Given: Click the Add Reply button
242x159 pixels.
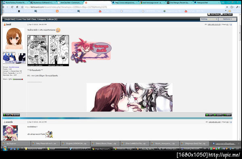Looking at the screenshot, I should [x=214, y=14].
